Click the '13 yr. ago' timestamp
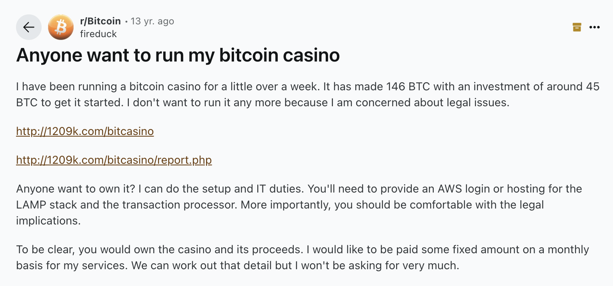613x286 pixels. point(152,21)
